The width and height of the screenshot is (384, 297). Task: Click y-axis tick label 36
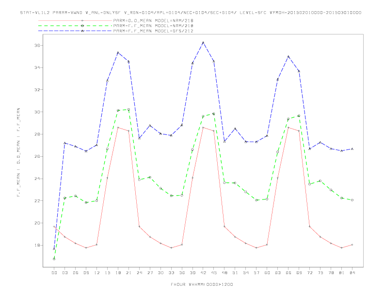point(37,45)
